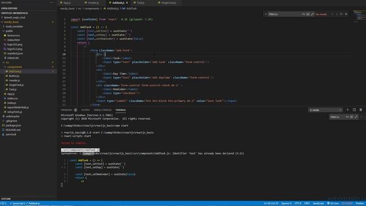The height and width of the screenshot is (206, 366).
Task: Open logo192.png in the explorer
Action: point(15,45)
